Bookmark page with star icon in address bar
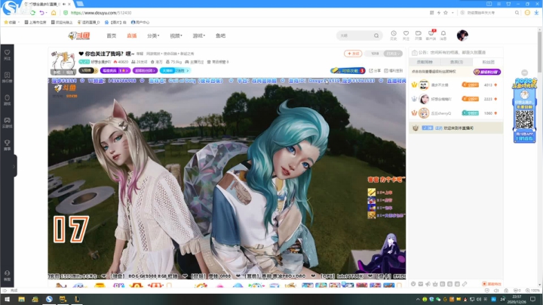543x305 pixels. point(446,13)
